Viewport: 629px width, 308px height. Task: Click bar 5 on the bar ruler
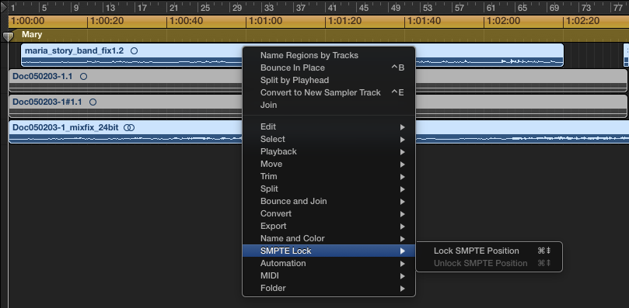44,8
